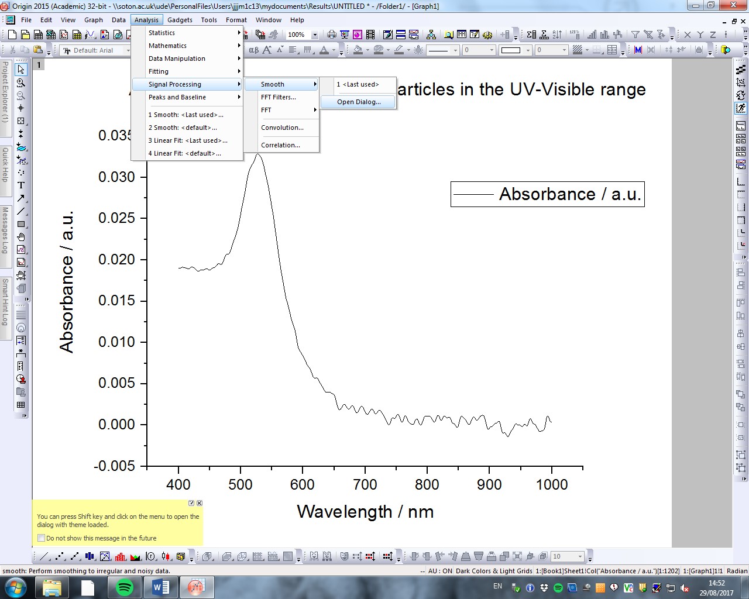
Task: Close the yellow hint message
Action: coord(200,503)
